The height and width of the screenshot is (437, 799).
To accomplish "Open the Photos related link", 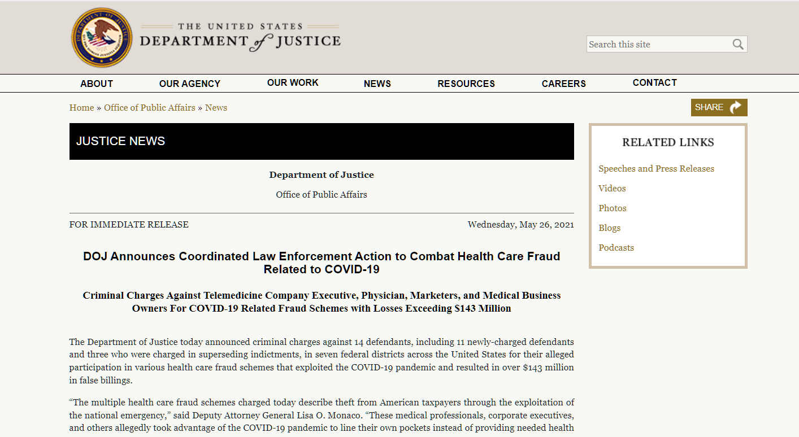I will pos(613,208).
